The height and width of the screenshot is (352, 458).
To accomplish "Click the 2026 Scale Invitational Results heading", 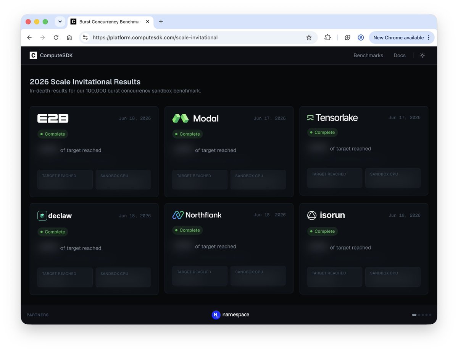I will (85, 82).
